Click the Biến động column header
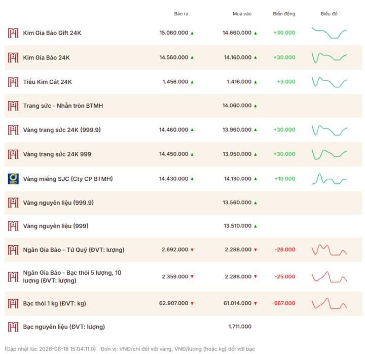 point(284,14)
